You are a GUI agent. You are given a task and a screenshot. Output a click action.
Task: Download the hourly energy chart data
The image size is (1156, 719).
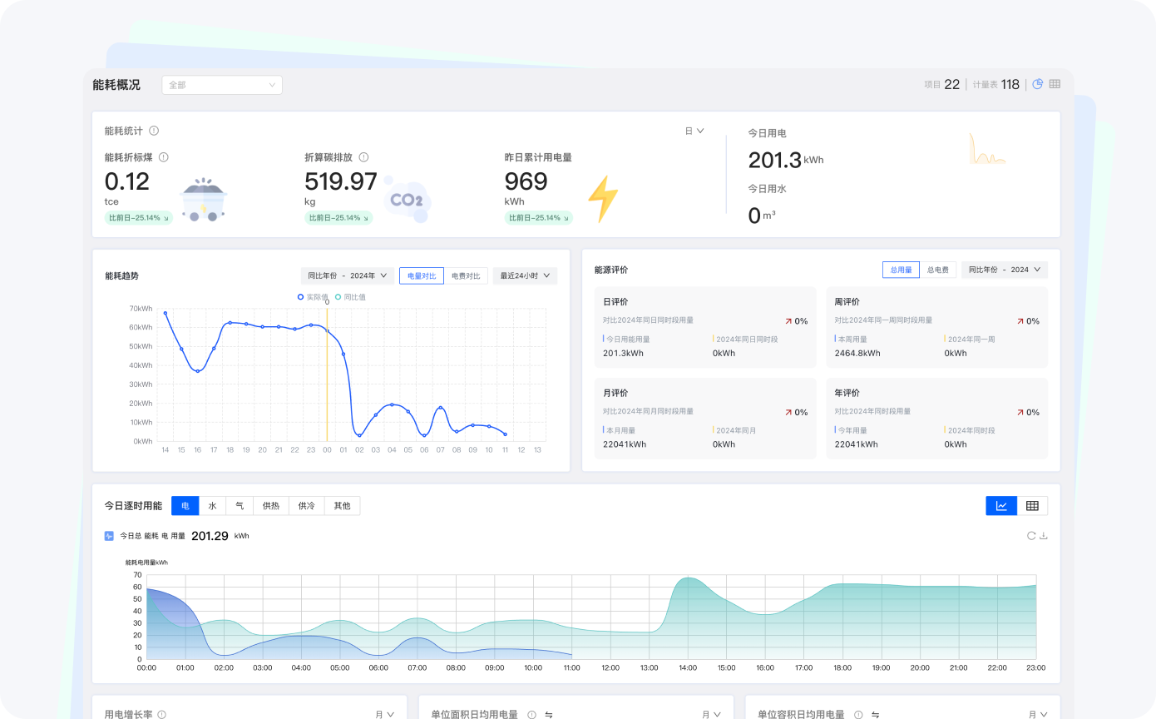(1044, 536)
